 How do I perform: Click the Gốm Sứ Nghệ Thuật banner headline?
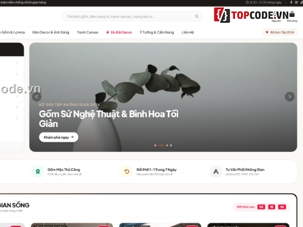point(108,119)
